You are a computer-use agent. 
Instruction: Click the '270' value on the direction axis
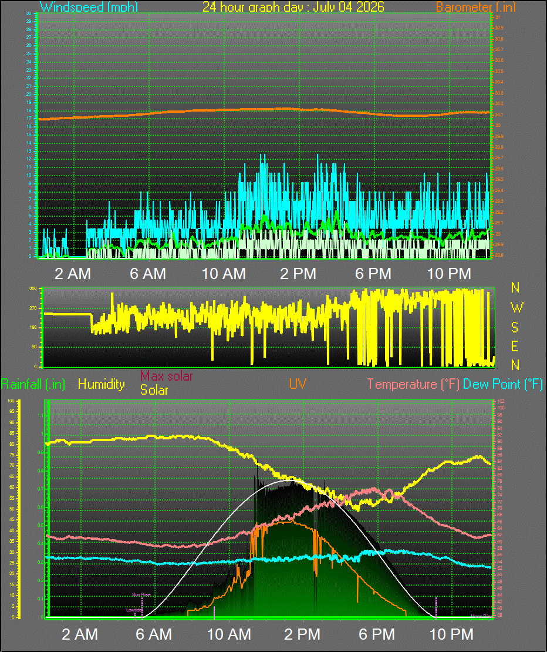(33, 308)
